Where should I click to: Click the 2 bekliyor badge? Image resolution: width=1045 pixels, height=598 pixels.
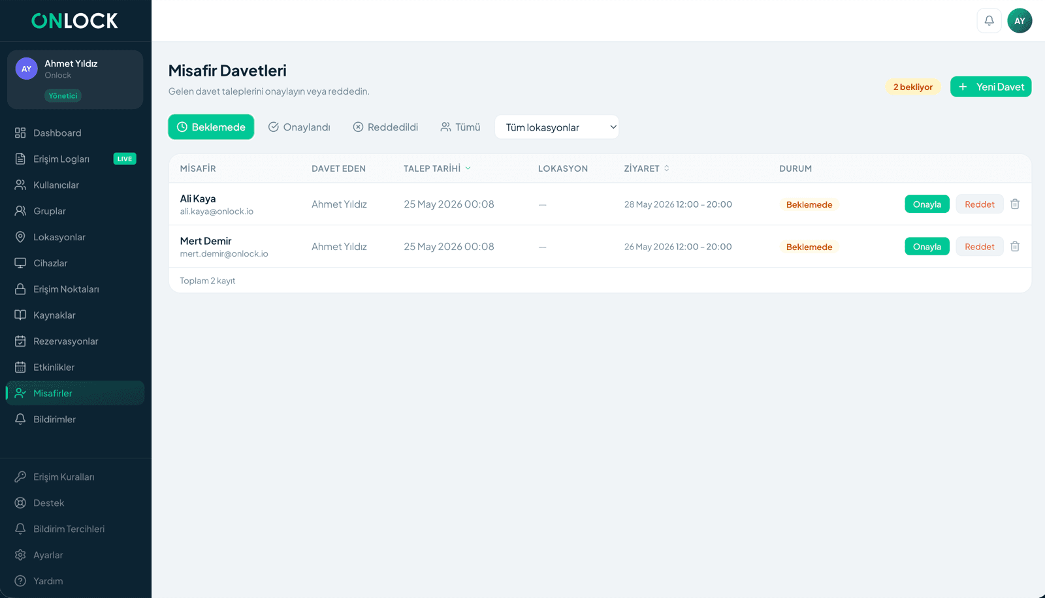(912, 87)
